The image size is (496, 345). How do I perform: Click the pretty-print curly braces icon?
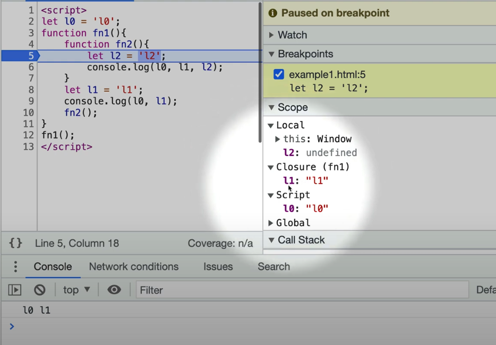(x=15, y=243)
